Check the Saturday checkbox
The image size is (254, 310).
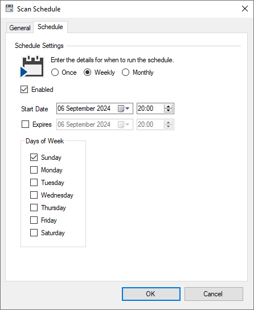click(x=34, y=233)
